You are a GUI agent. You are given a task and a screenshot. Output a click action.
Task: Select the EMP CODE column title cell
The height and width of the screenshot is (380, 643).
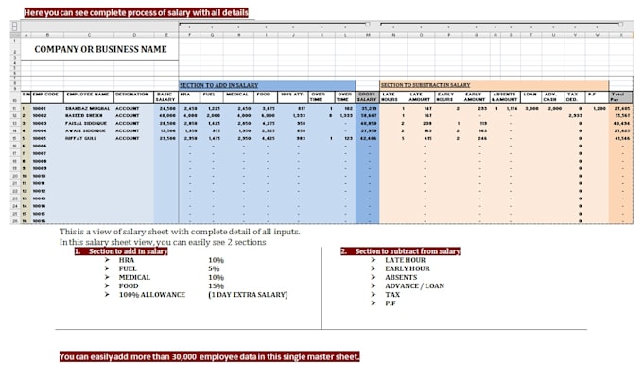point(47,97)
